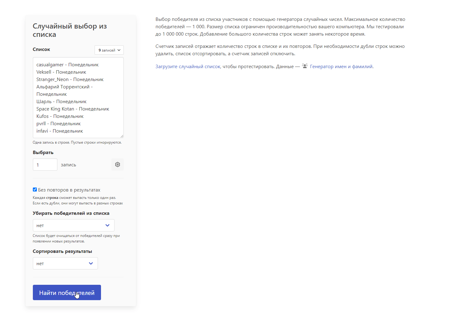Toggle the Без повторов в результатах checkbox
474x325 pixels.
[35, 190]
